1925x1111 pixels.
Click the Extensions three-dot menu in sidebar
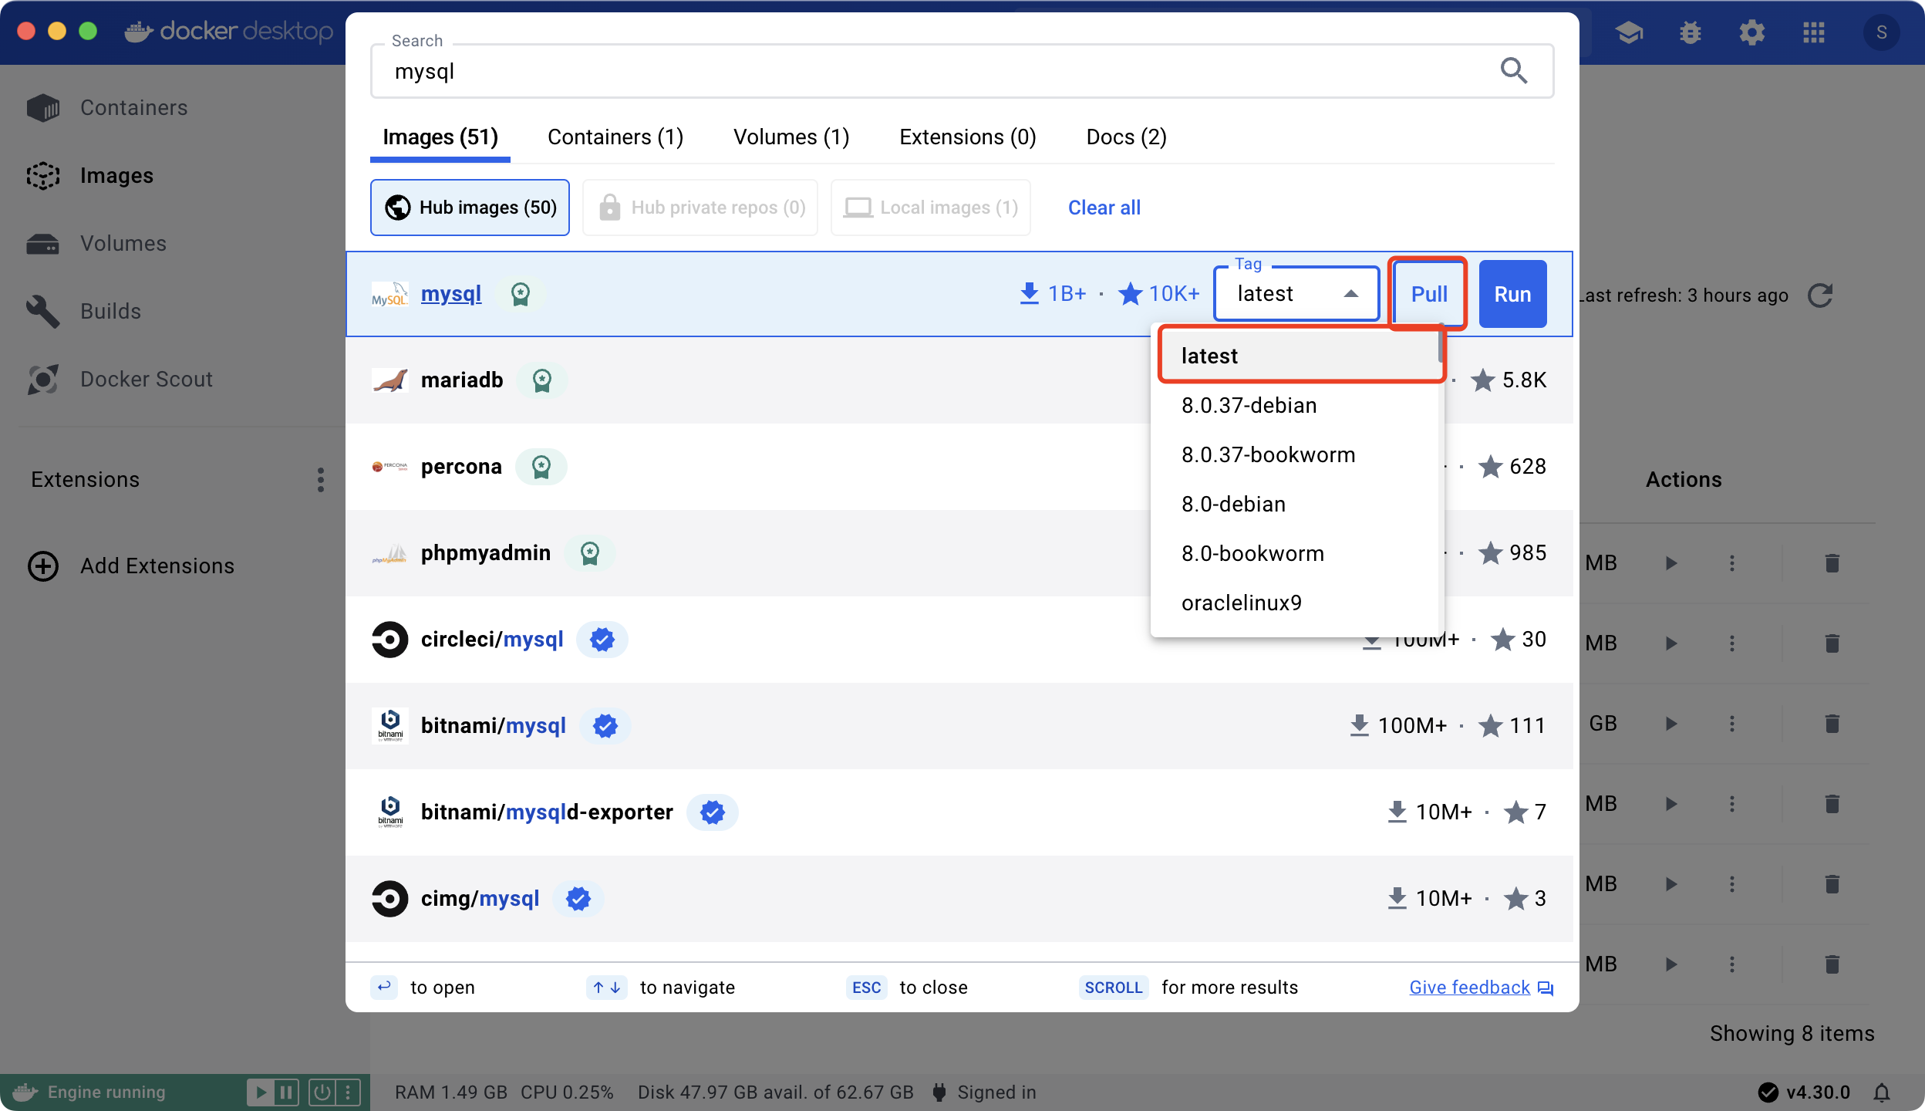321,479
